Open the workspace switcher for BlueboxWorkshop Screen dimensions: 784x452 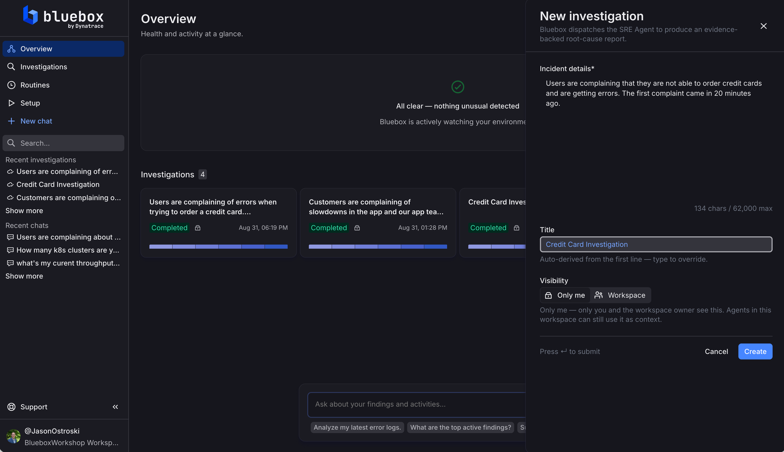click(71, 443)
